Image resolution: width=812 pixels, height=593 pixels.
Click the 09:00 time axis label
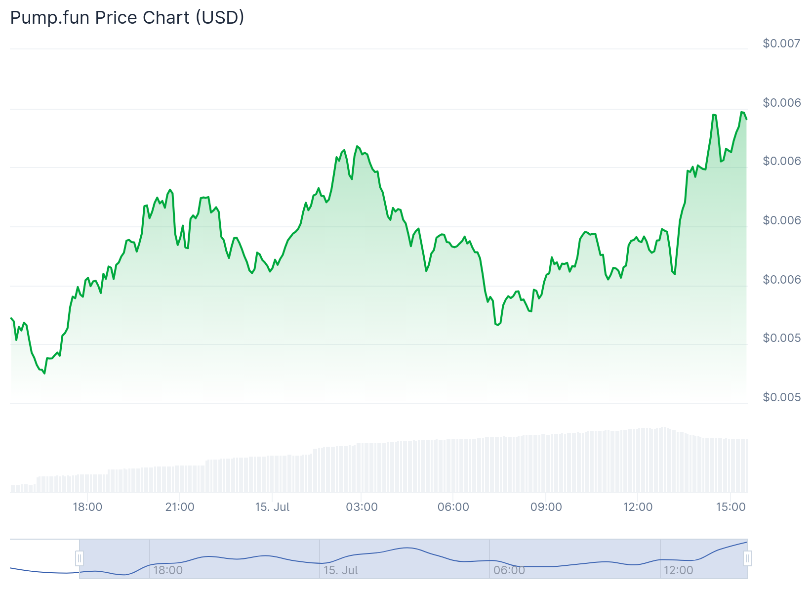point(546,507)
